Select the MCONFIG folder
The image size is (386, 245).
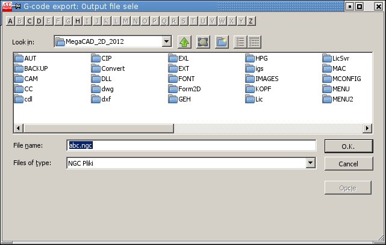(341, 79)
